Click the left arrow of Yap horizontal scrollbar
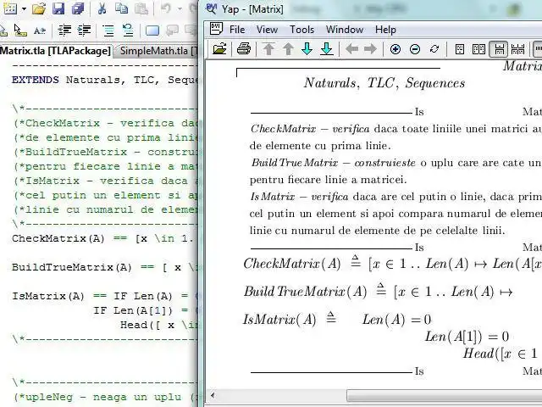Screen dimensions: 542x407 coord(213,395)
